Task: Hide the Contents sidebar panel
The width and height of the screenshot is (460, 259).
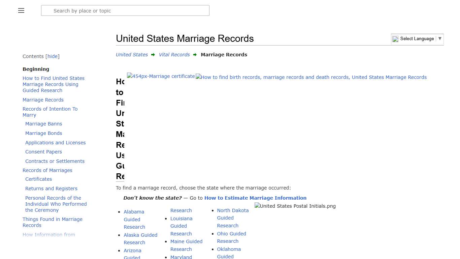Action: click(53, 56)
